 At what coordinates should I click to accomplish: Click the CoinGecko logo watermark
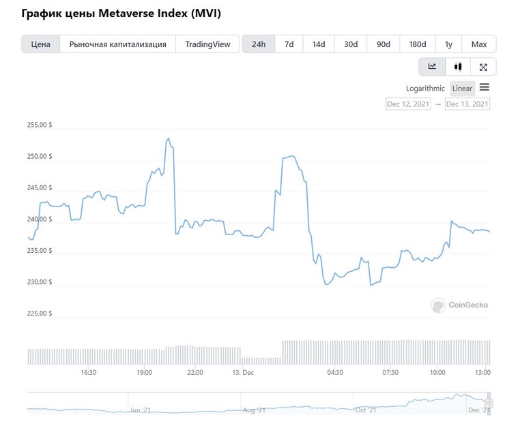459,305
